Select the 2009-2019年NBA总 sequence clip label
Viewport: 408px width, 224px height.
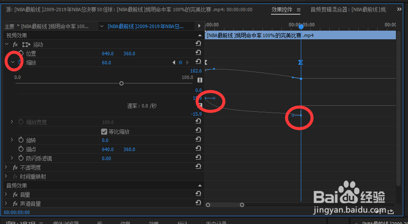click(x=146, y=26)
